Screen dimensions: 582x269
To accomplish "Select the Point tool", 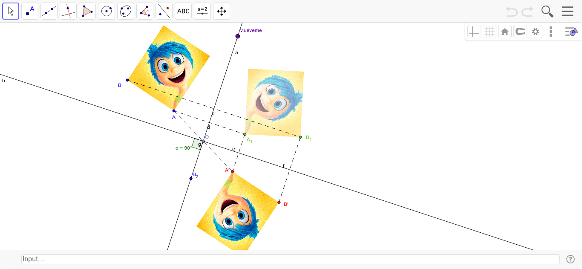I will pos(30,11).
